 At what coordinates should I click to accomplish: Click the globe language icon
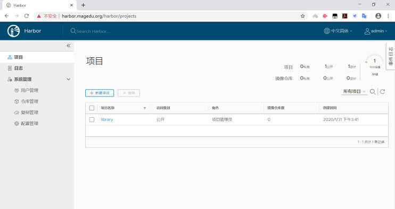click(x=327, y=31)
